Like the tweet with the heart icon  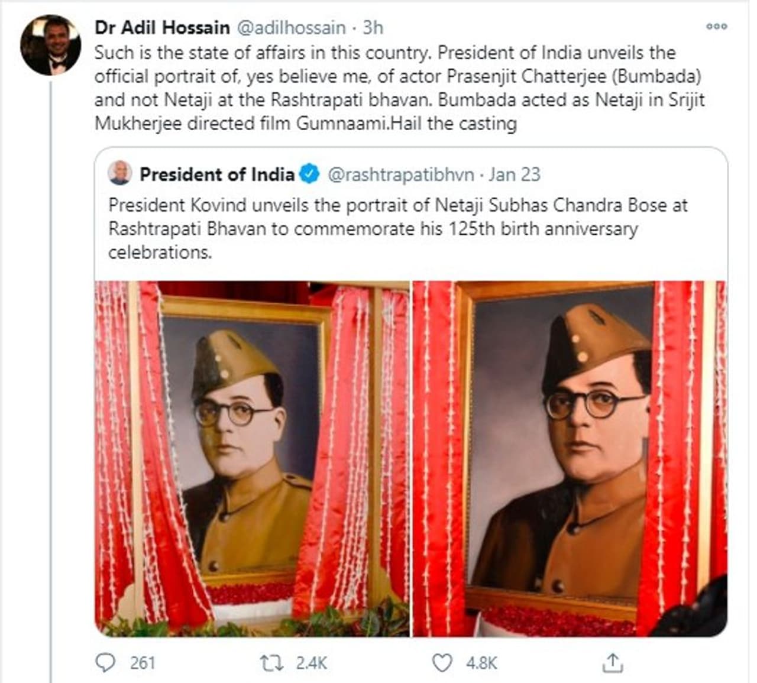click(442, 662)
